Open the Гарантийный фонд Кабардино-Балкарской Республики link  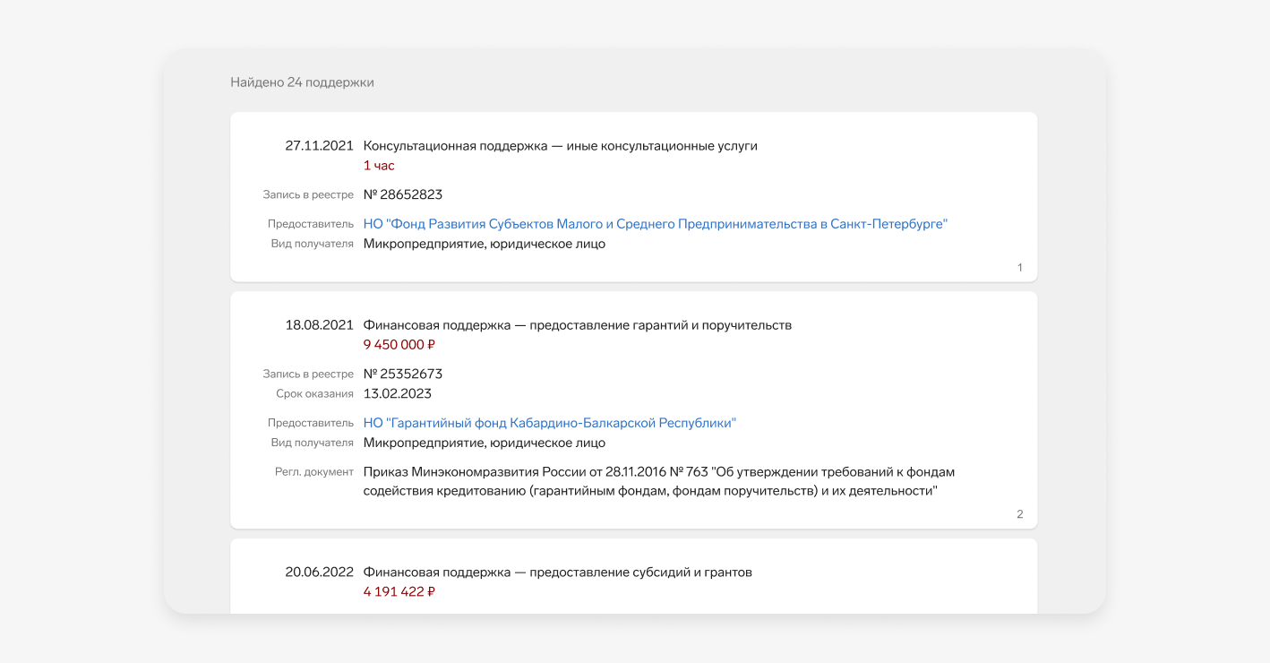coord(549,423)
